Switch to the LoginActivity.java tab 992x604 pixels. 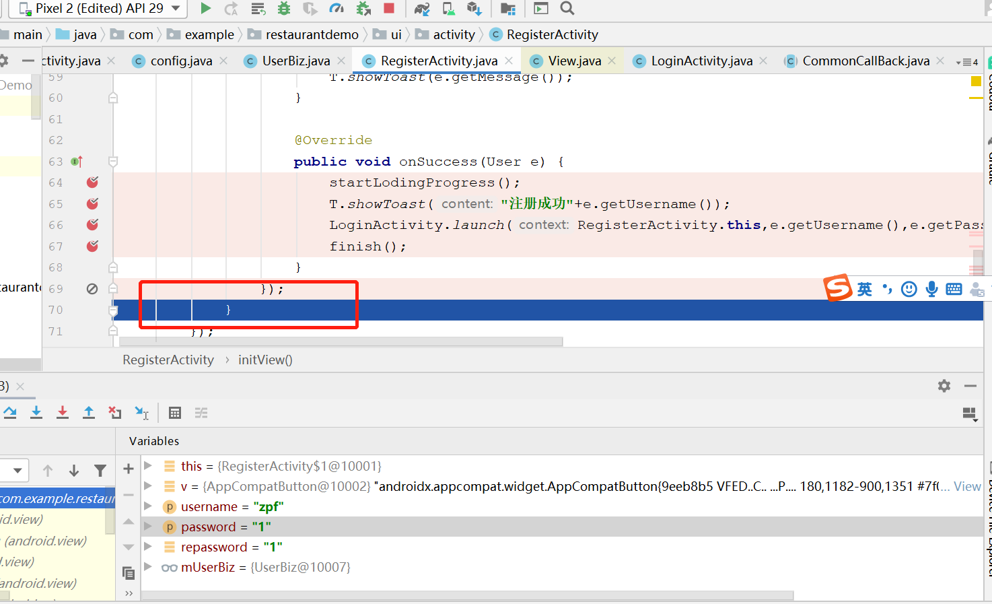click(x=701, y=61)
